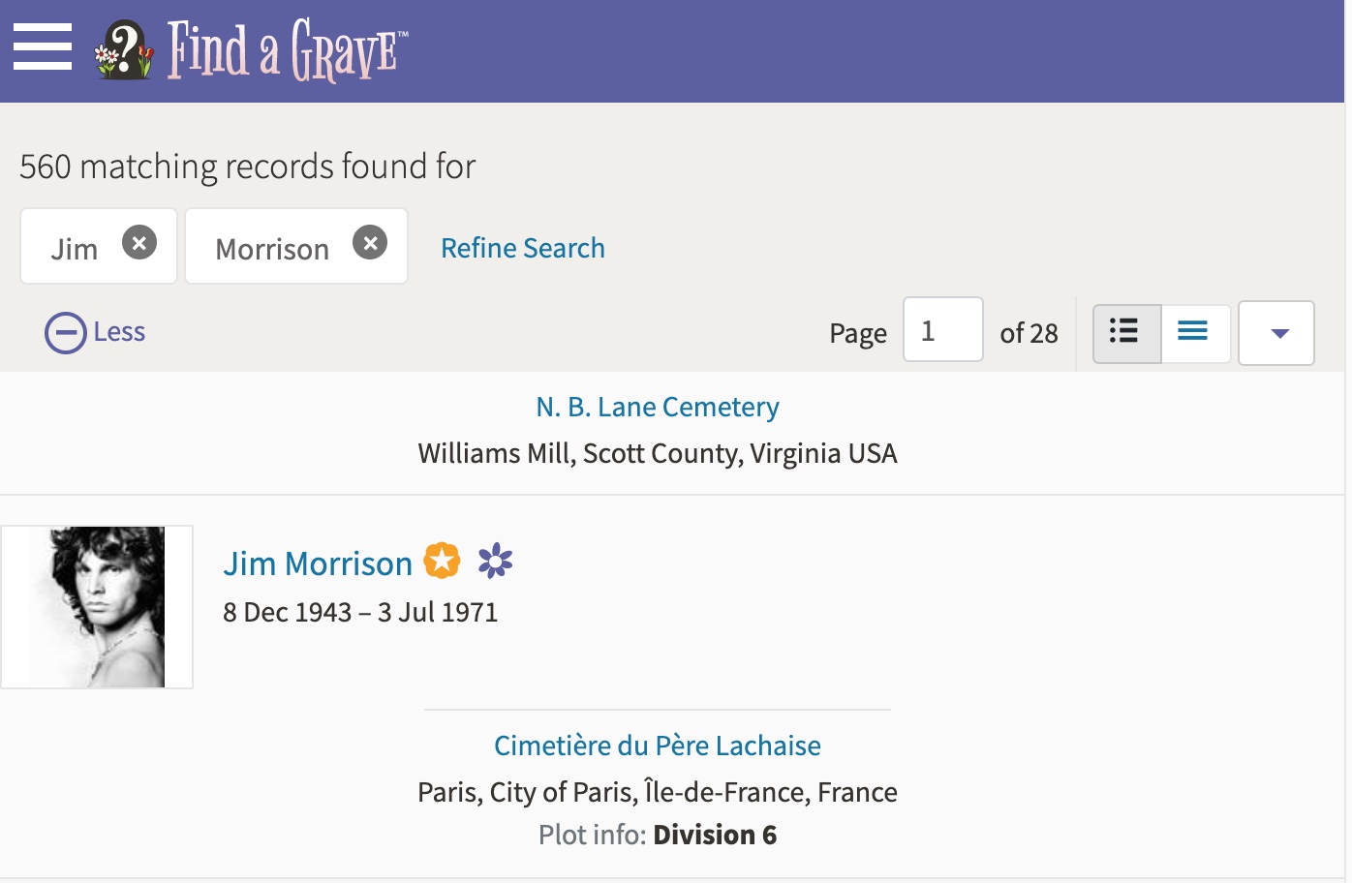1352x883 pixels.
Task: Open the Jim Morrison memorial link
Action: tap(318, 563)
